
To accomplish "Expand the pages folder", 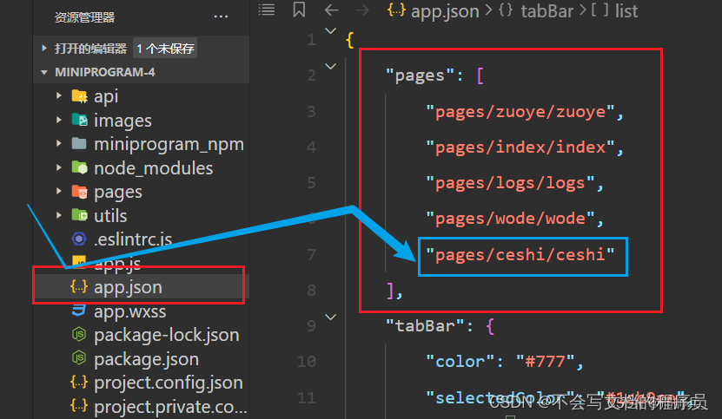I will (x=59, y=192).
